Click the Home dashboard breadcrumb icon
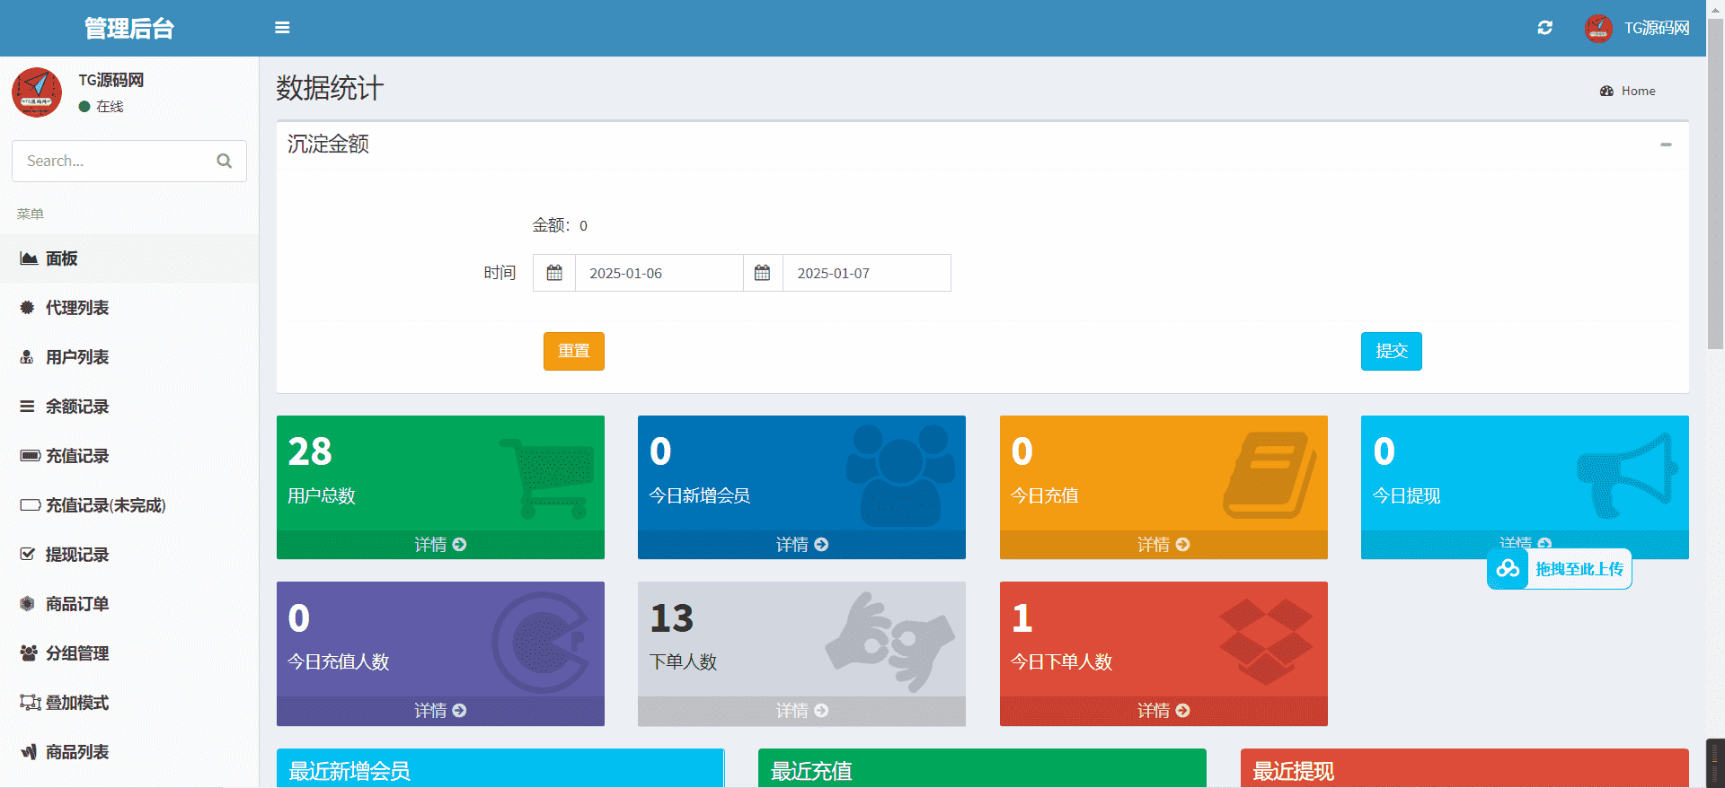1725x788 pixels. [1606, 91]
